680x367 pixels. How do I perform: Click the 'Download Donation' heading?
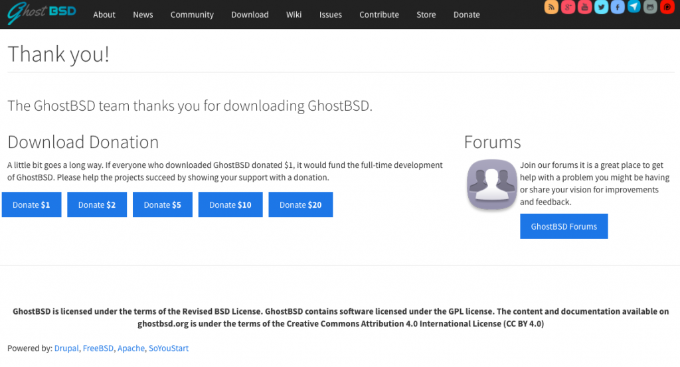pyautogui.click(x=83, y=142)
